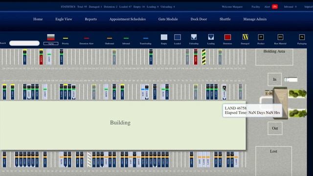
Task: Select the white truck at In gate
Action: [x=291, y=80]
